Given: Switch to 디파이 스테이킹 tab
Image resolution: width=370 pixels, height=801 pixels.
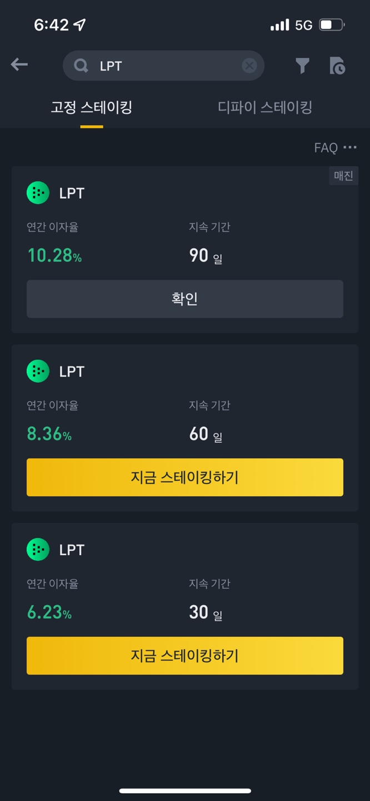Looking at the screenshot, I should tap(264, 107).
